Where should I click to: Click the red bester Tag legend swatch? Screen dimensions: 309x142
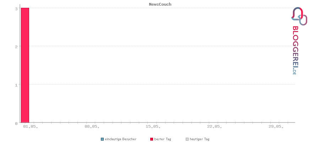click(152, 139)
